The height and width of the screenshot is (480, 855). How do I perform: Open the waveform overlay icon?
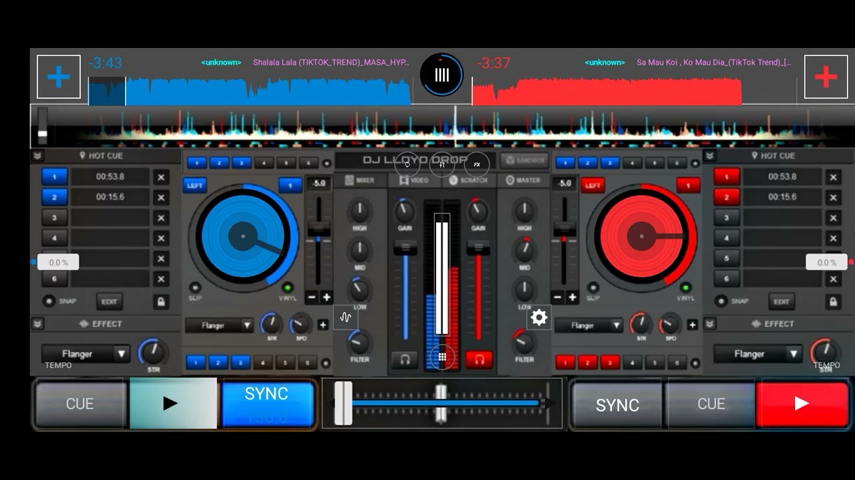click(345, 317)
